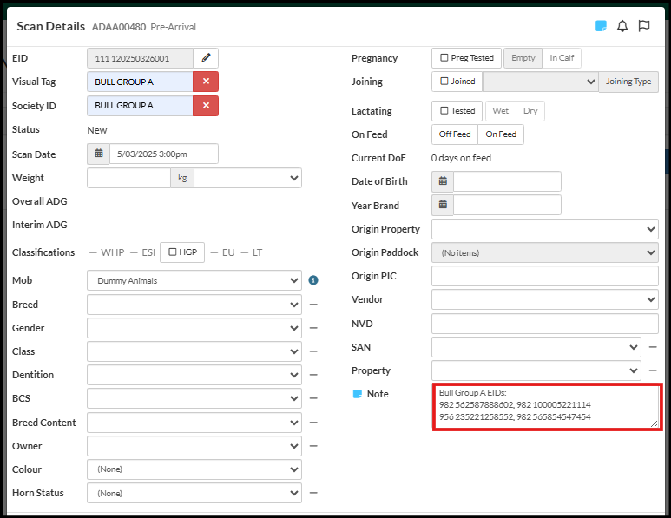Select the In Calf pregnancy button
Image resolution: width=671 pixels, height=518 pixels.
tap(562, 58)
